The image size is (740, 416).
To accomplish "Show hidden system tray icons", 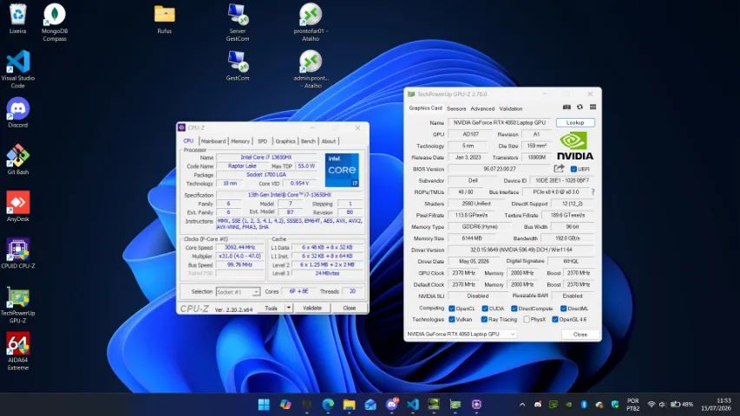I will (x=522, y=404).
